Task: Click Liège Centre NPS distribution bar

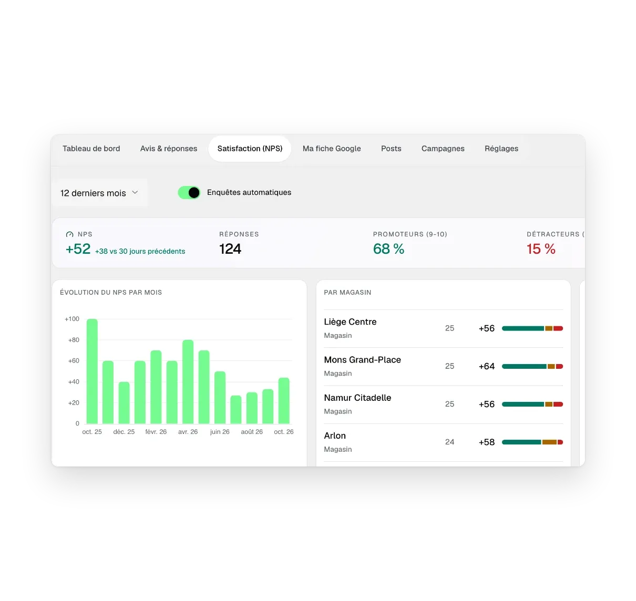Action: (532, 328)
